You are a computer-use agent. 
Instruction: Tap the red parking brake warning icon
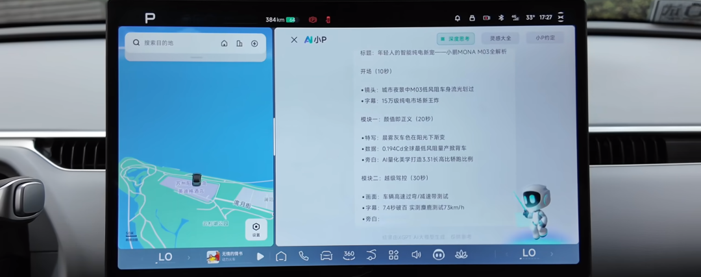313,19
